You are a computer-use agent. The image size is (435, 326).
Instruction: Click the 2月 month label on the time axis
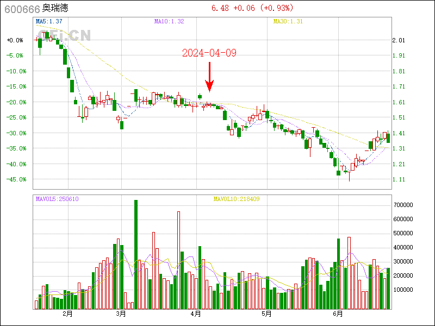68,314
